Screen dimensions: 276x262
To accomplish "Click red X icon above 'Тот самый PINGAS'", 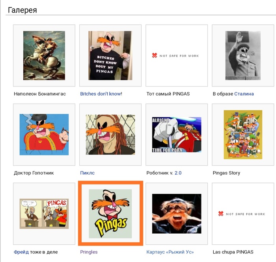I will 155,56.
